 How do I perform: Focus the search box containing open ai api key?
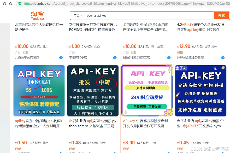point(149,16)
